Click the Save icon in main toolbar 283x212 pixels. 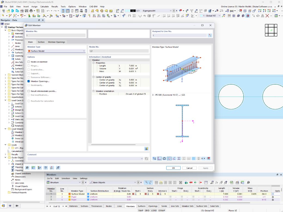(x=27, y=11)
